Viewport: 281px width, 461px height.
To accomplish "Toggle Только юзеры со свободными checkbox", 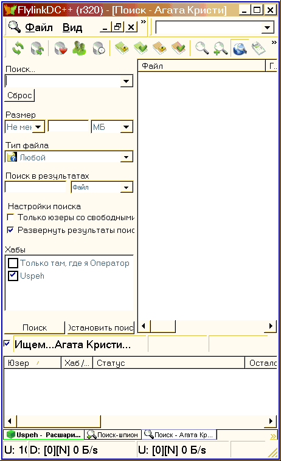I will point(10,217).
